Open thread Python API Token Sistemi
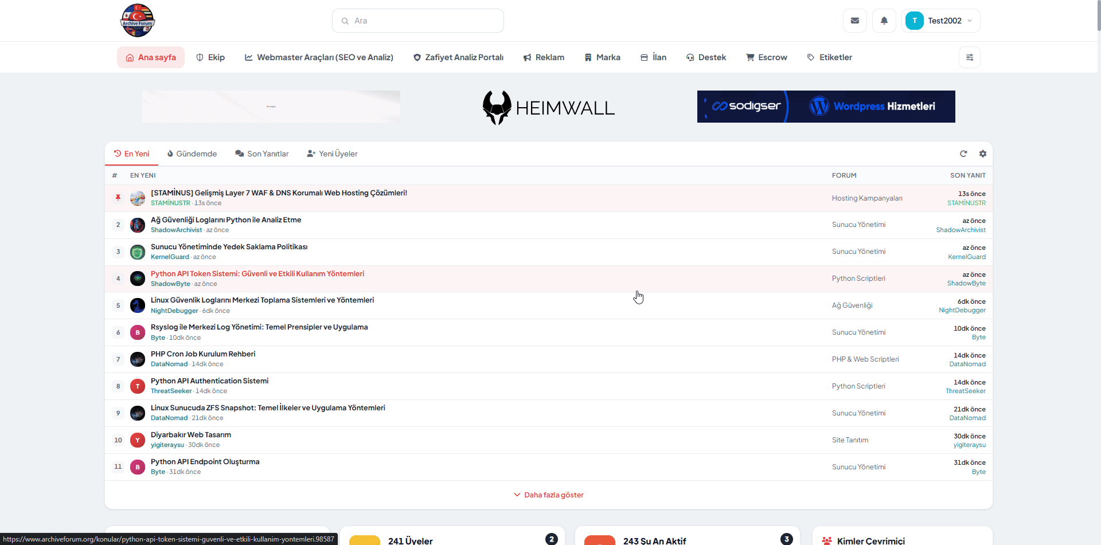1101x545 pixels. point(257,274)
